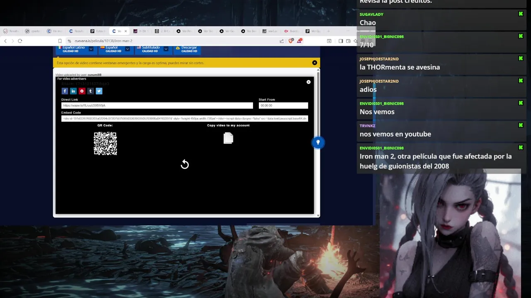Expand the Subtitulado quality dropdown
The width and height of the screenshot is (531, 298).
pos(166,49)
